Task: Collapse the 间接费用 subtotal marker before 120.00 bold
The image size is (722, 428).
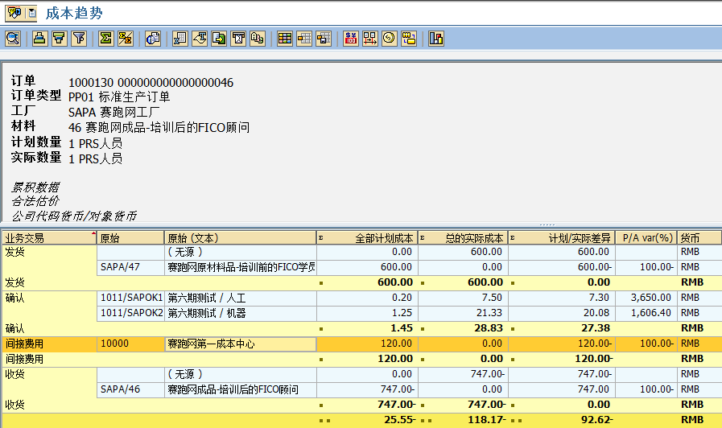Action: tap(321, 360)
